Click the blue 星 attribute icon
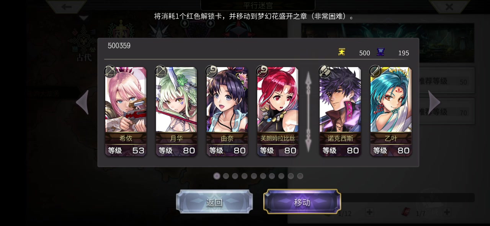The height and width of the screenshot is (226, 490). (381, 52)
